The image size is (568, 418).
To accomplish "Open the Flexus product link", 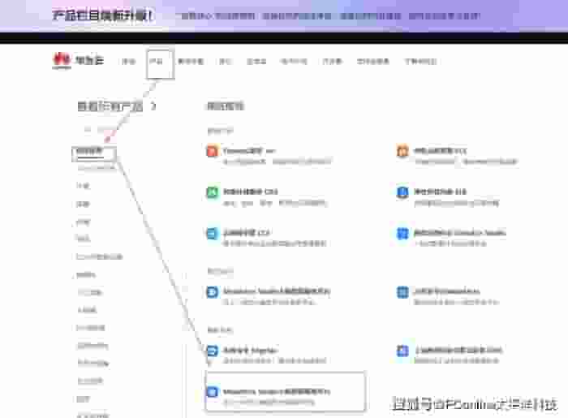I will [x=249, y=151].
